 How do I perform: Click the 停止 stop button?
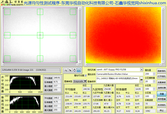[x=162, y=110]
